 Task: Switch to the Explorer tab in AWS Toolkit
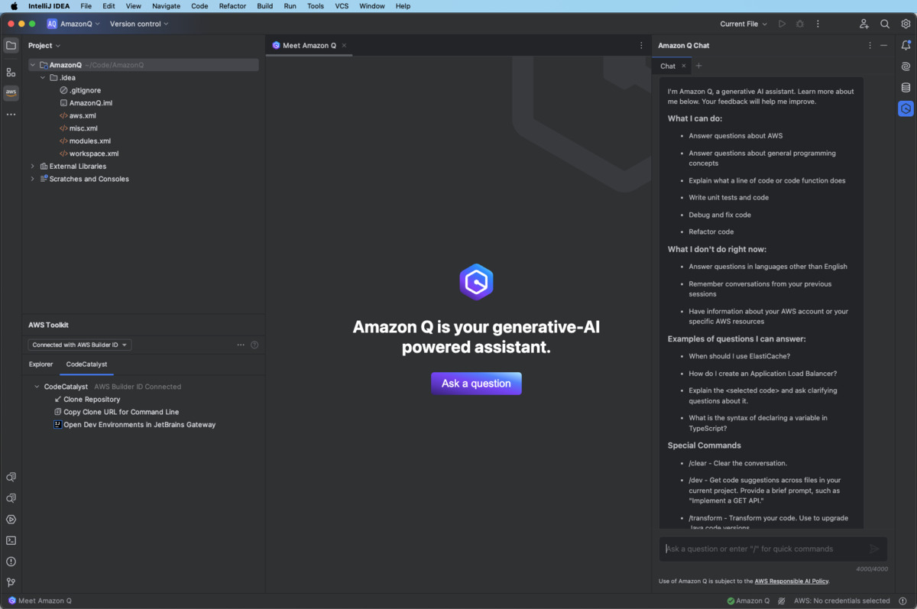pyautogui.click(x=41, y=364)
